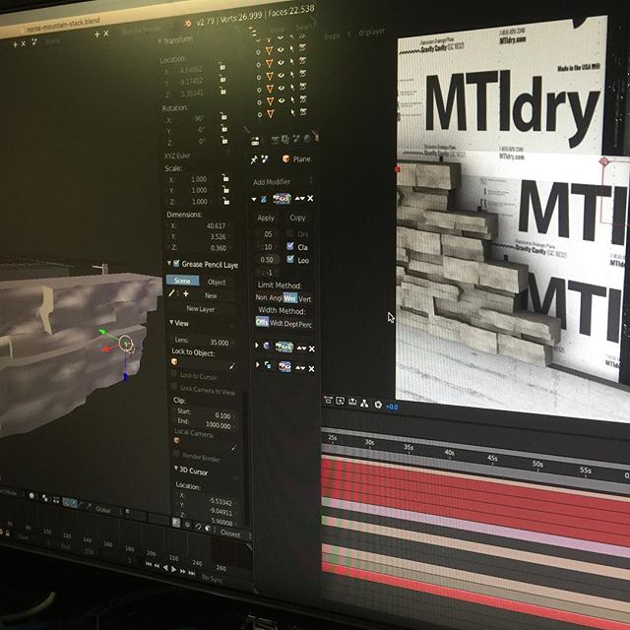Lock the Location X transform channel

pos(221,66)
